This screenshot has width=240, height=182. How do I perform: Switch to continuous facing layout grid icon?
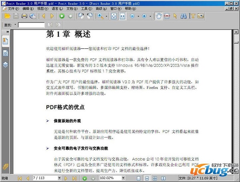tap(155, 178)
